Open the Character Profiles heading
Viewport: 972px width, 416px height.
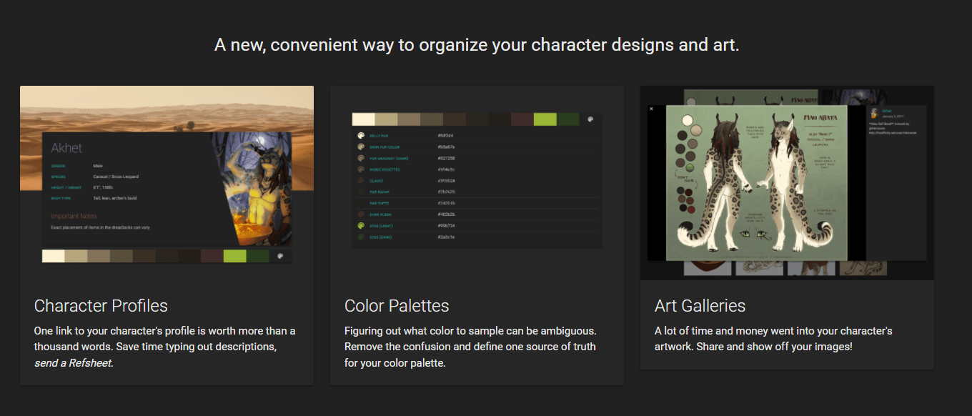pos(101,306)
